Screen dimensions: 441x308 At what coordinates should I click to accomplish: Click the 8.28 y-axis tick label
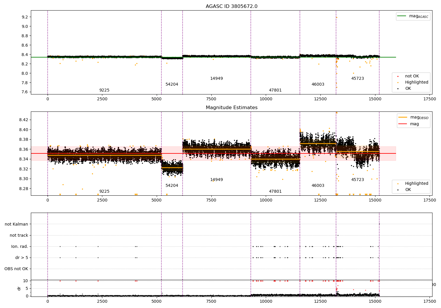point(24,189)
